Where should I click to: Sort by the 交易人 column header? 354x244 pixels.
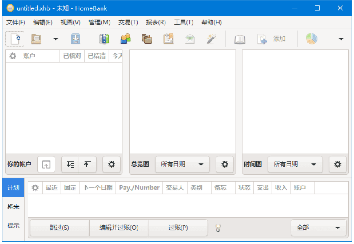[175, 188]
